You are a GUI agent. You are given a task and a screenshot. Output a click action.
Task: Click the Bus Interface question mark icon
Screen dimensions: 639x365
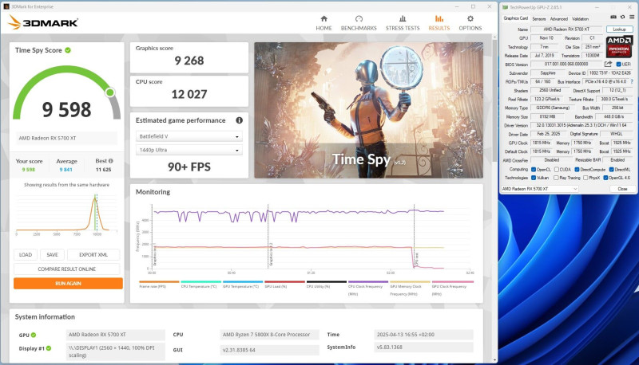click(x=632, y=82)
